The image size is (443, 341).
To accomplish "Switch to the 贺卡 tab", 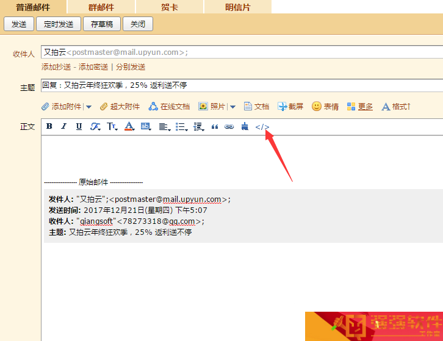I will 170,7.
